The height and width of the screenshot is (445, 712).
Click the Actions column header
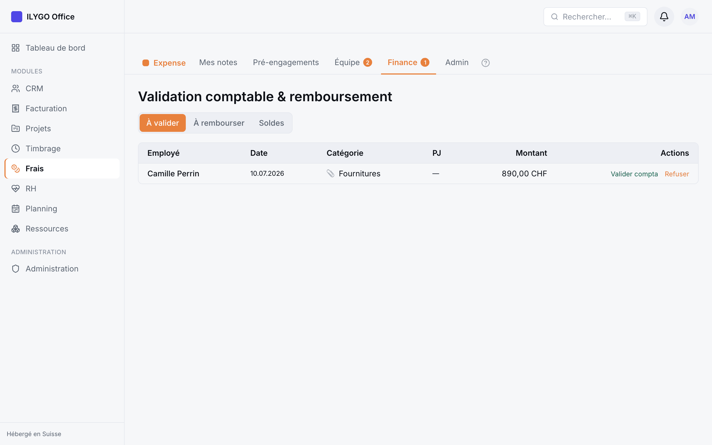click(675, 153)
